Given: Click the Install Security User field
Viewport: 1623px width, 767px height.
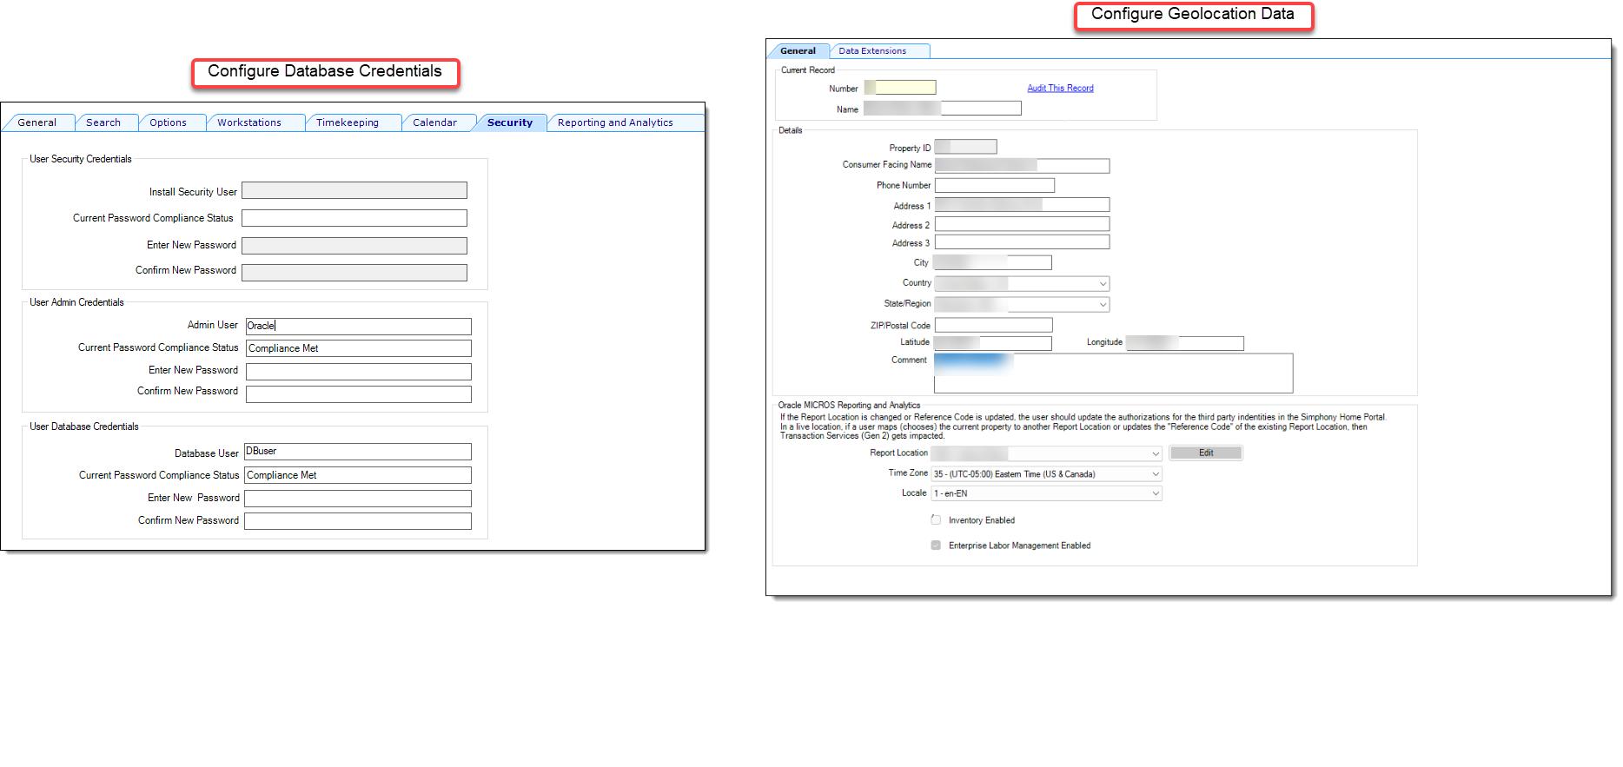Looking at the screenshot, I should click(x=354, y=191).
